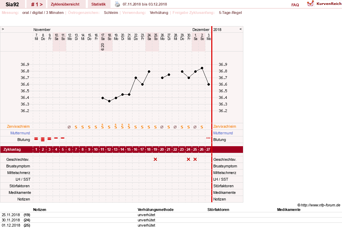Open the KurvenReich logo link
Viewport: 342px width, 244px height.
click(x=324, y=3)
